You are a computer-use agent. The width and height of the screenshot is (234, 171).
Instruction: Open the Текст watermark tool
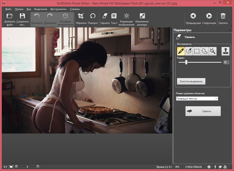(114, 16)
